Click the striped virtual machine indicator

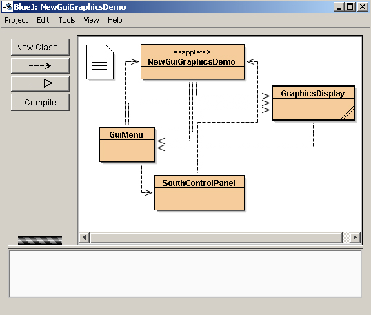click(40, 241)
